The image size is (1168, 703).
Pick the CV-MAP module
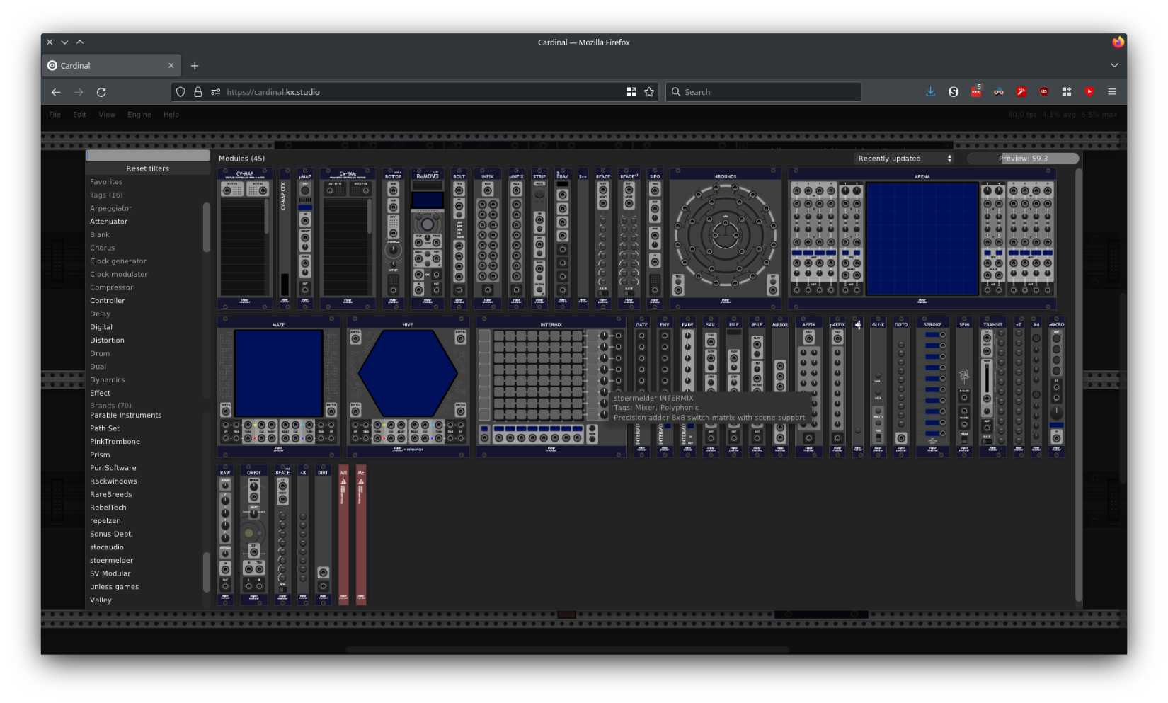tap(245, 239)
